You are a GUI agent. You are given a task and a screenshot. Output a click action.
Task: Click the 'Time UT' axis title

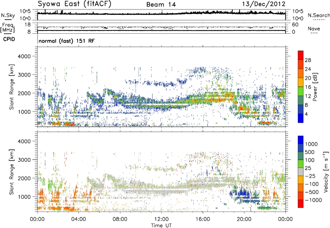(161, 226)
